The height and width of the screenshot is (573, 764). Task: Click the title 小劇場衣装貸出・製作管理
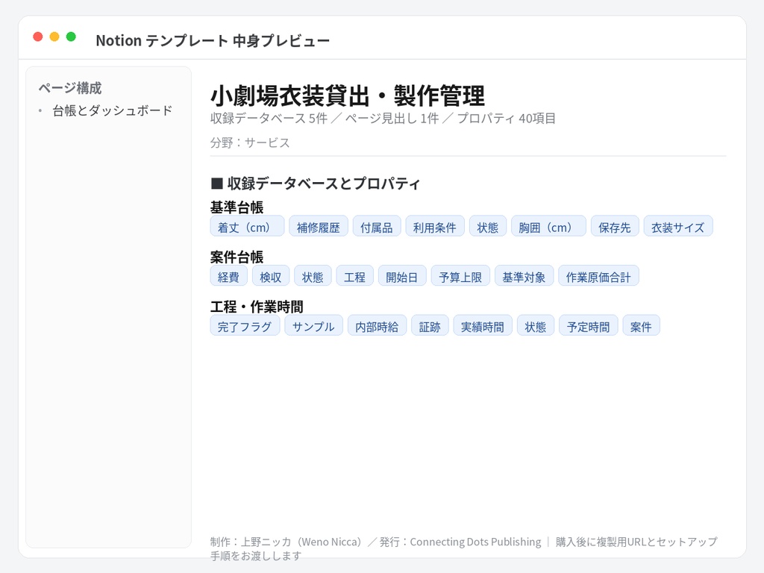[348, 95]
